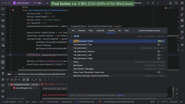
Task: Click the Run green play button in toolbar
Action: click(148, 3)
